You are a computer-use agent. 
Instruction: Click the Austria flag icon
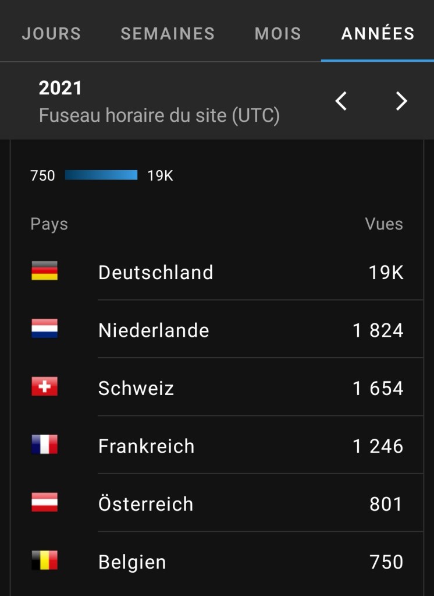tap(45, 503)
